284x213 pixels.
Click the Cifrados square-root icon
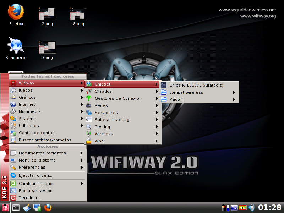click(89, 91)
